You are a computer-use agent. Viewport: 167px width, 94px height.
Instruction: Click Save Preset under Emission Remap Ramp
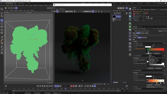coord(158,85)
